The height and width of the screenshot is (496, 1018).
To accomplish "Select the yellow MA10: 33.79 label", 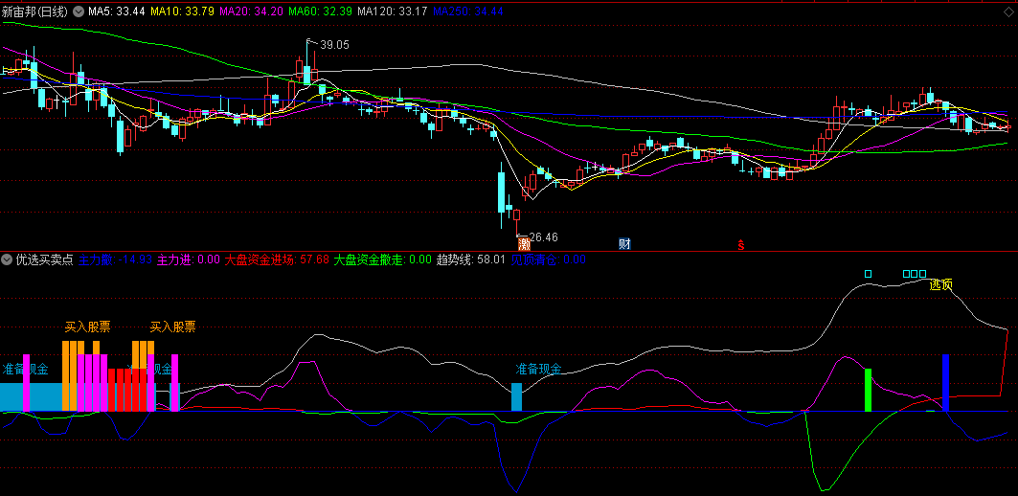I will pos(182,11).
